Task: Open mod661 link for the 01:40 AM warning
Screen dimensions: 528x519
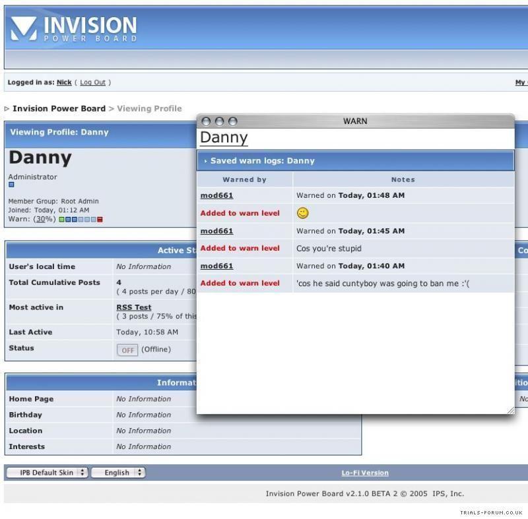Action: tap(216, 266)
